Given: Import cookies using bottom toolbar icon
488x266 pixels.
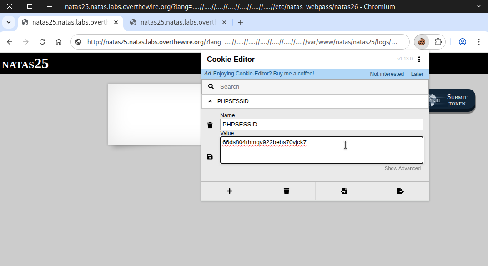Looking at the screenshot, I should 344,191.
